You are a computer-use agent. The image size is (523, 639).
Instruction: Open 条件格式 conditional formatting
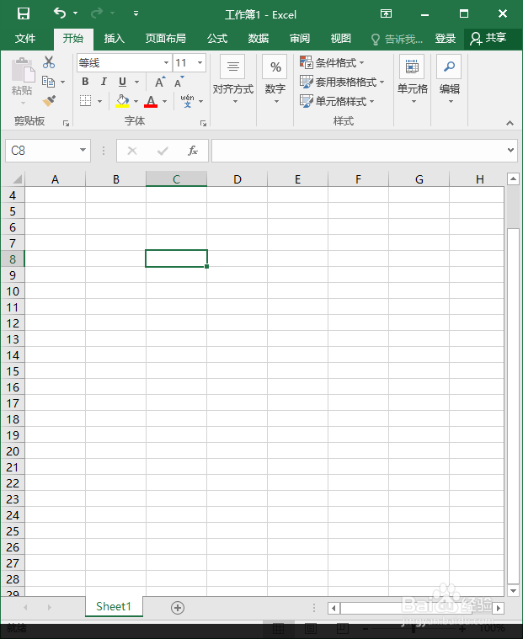pyautogui.click(x=332, y=63)
